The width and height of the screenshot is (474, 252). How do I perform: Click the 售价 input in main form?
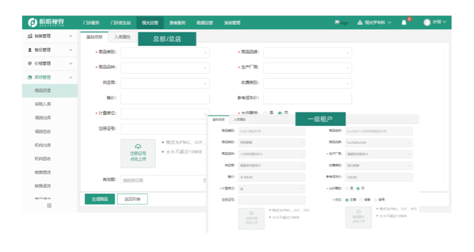165,98
